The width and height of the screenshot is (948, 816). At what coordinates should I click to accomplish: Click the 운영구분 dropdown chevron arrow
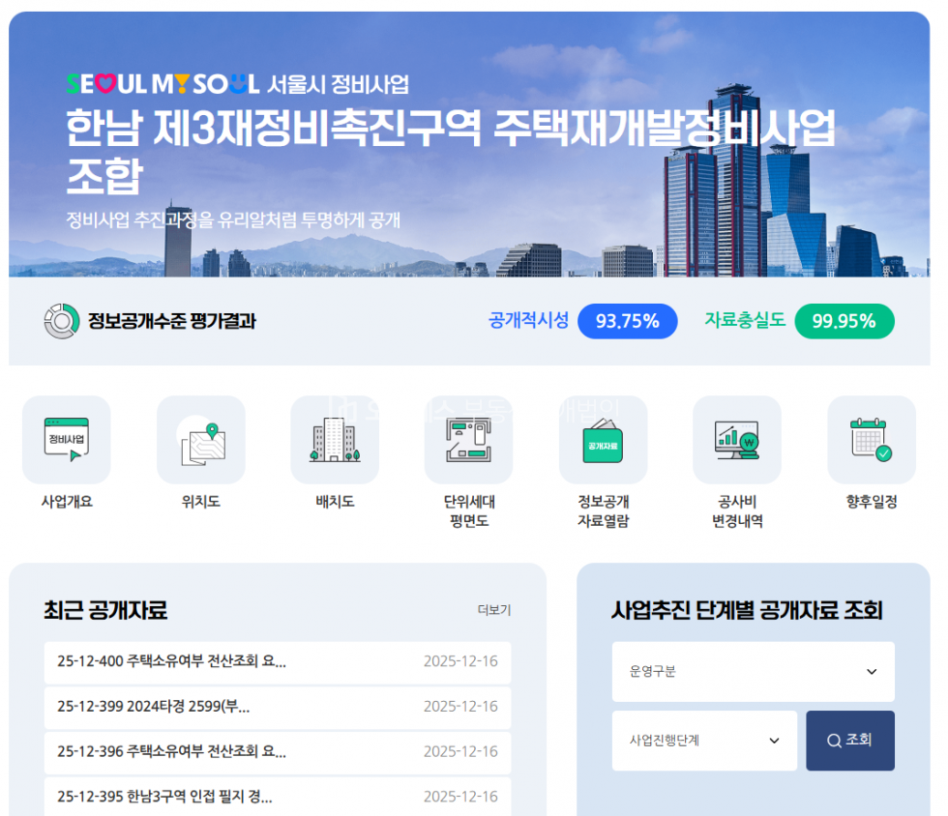(872, 672)
